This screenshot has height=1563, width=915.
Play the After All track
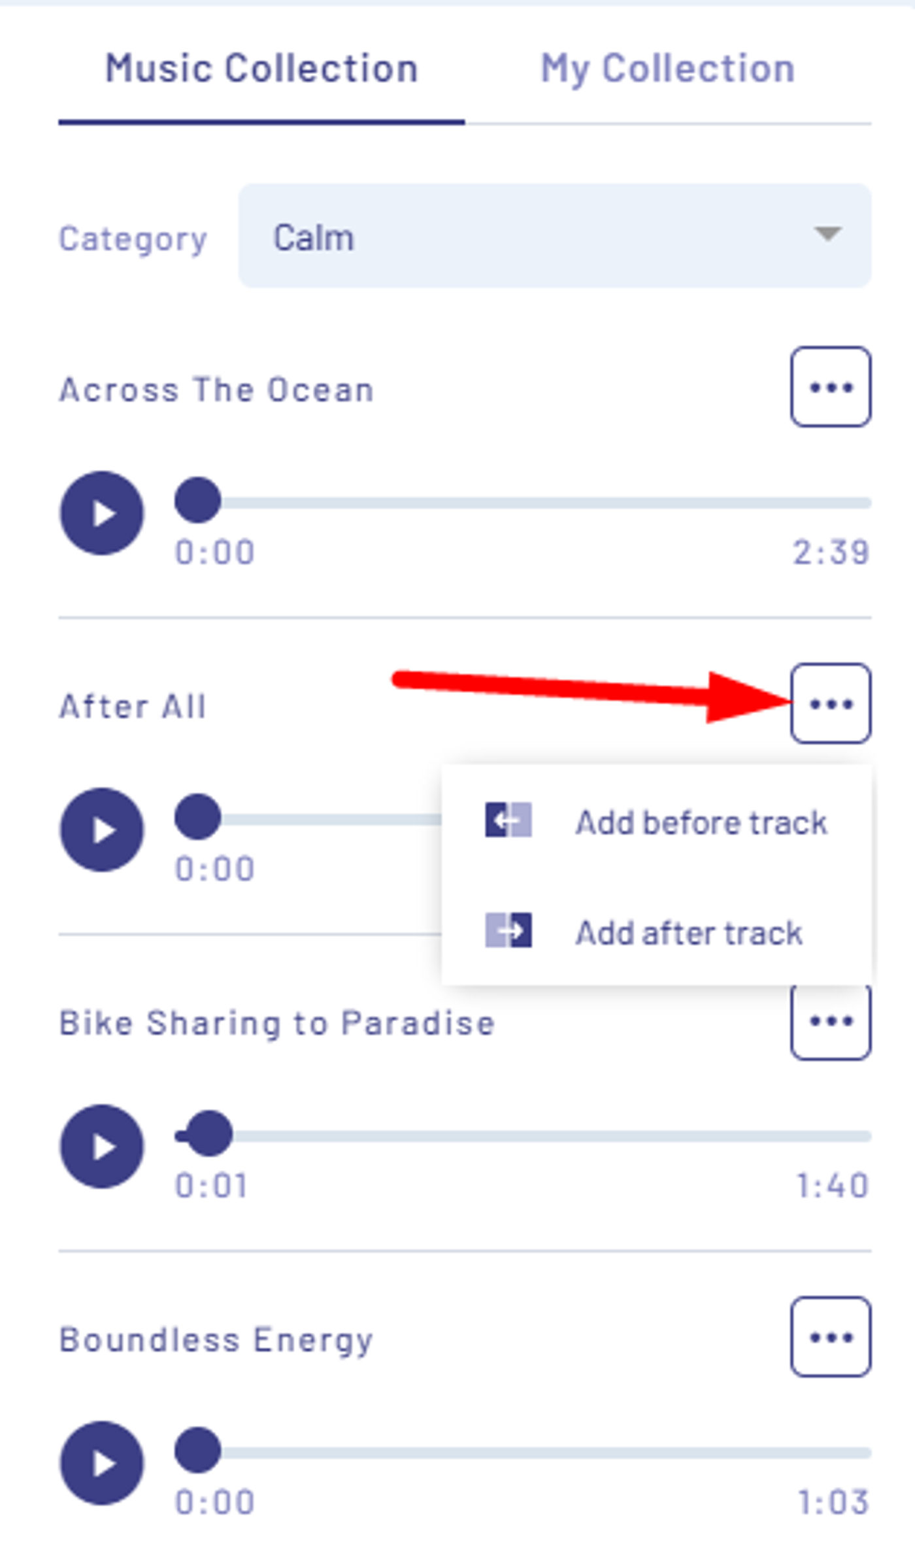(102, 830)
